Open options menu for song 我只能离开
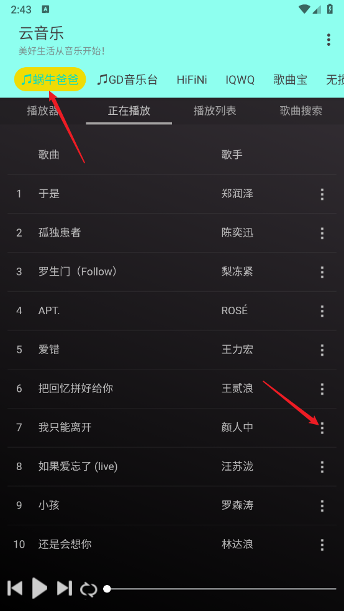The width and height of the screenshot is (344, 611). [x=322, y=428]
